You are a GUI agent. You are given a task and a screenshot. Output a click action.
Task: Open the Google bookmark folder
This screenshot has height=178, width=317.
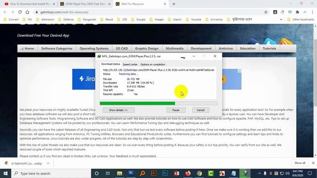click(x=139, y=19)
